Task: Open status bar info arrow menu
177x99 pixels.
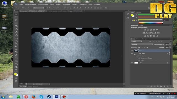Action: tap(49, 84)
